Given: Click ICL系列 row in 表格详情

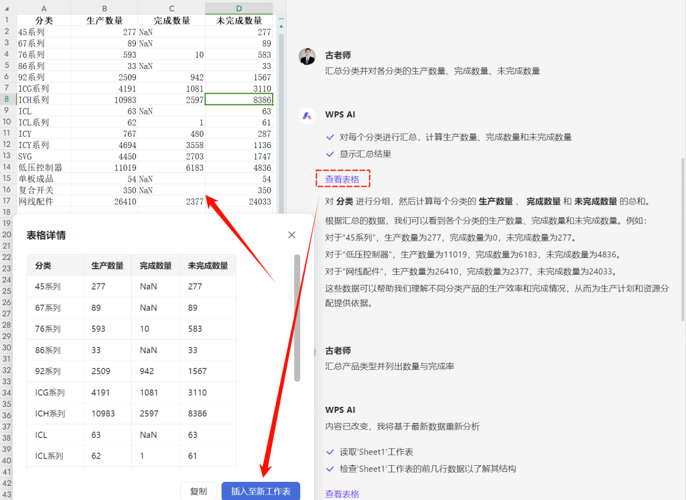Looking at the screenshot, I should tap(131, 456).
